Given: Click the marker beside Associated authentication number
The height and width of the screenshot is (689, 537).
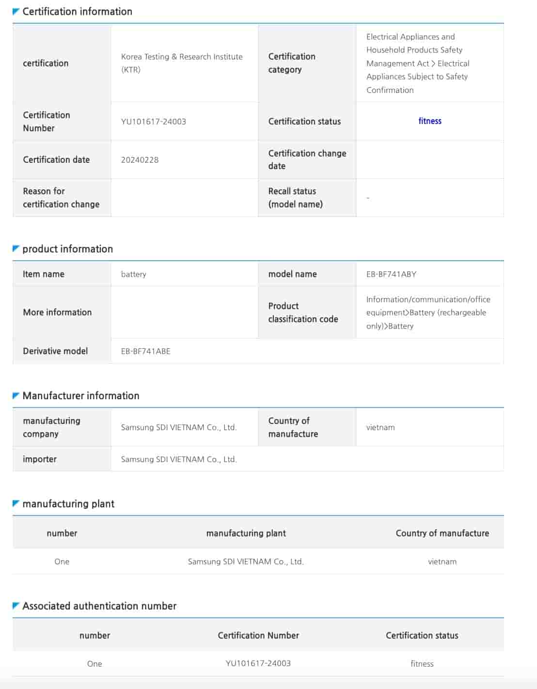Looking at the screenshot, I should 16,606.
